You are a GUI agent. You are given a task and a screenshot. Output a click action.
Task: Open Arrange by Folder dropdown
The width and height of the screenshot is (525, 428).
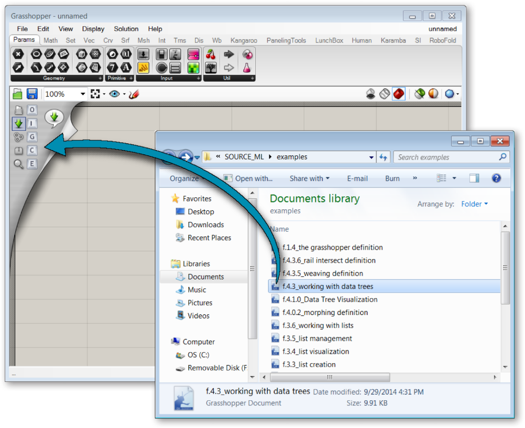[474, 204]
